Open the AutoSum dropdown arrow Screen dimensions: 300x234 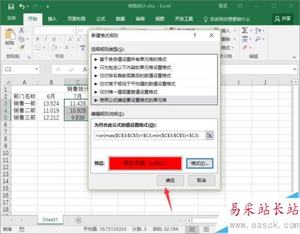(x=251, y=31)
